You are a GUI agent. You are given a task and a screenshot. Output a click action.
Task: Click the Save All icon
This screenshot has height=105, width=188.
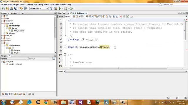[x=16, y=8]
